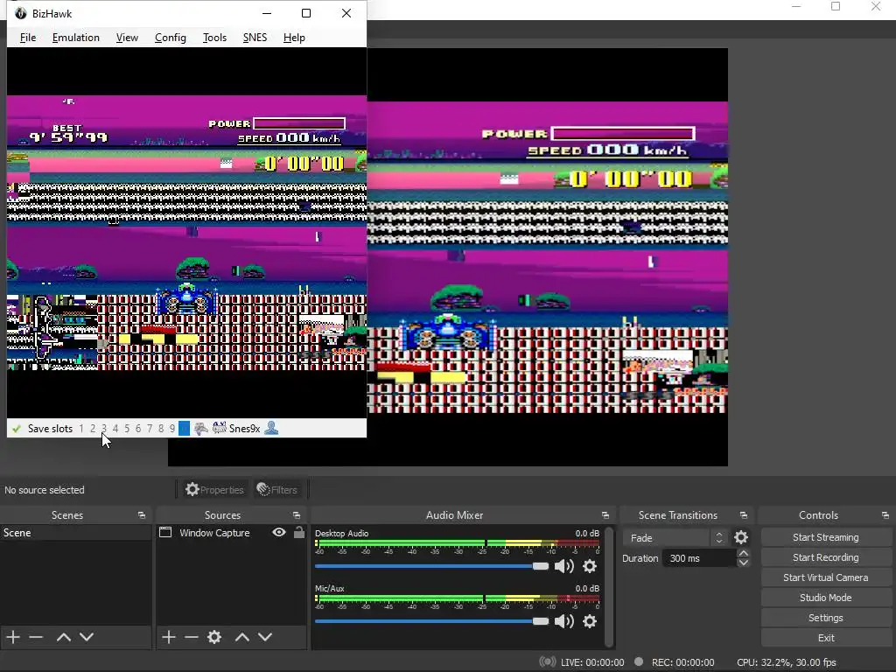
Task: Move source up in Sources panel
Action: [x=242, y=637]
